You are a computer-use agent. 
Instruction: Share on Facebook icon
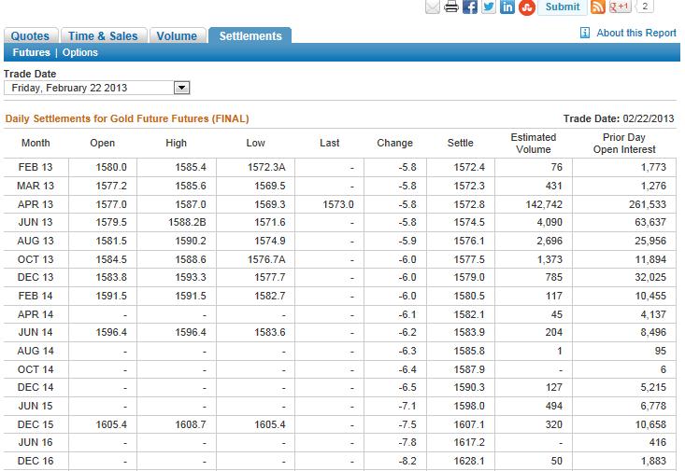pyautogui.click(x=470, y=7)
